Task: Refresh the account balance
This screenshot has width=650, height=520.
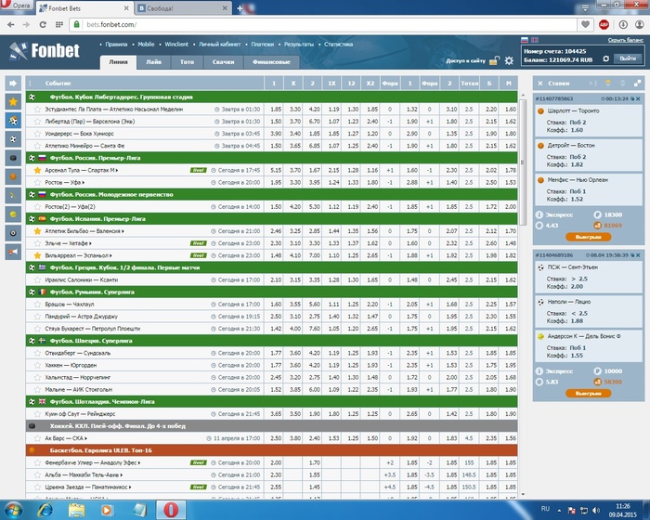Action: pyautogui.click(x=606, y=58)
